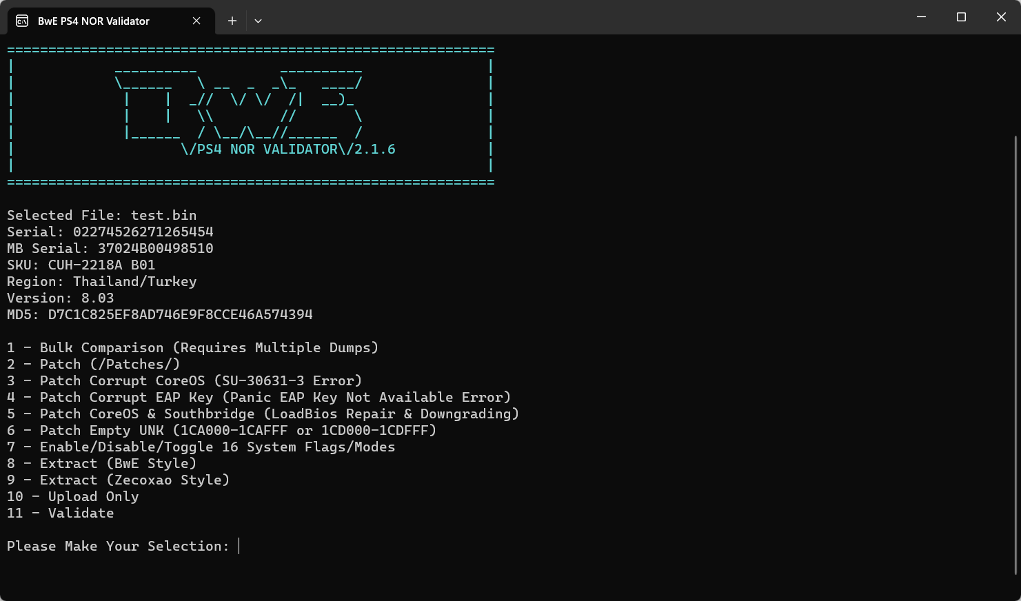Click the MB Serial 37024B00498510 line
The height and width of the screenshot is (601, 1021).
tap(110, 249)
